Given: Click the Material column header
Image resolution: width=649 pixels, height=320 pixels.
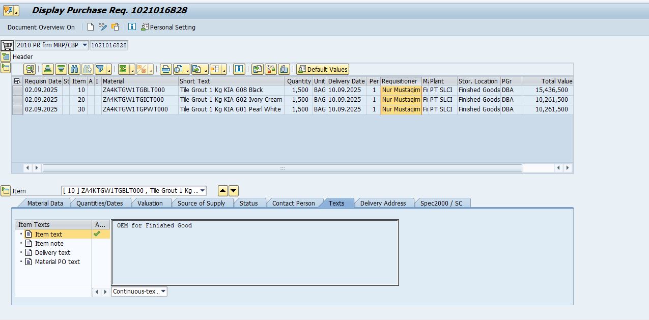Looking at the screenshot, I should coord(140,81).
